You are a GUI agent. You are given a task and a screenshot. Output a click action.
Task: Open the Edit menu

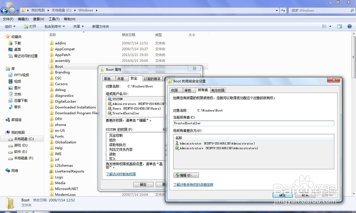23,19
